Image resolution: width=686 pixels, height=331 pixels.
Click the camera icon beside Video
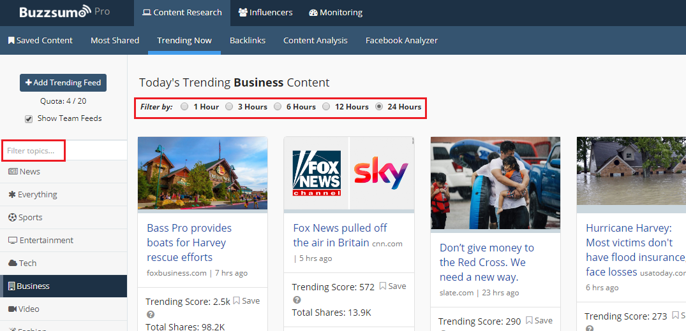coord(12,309)
